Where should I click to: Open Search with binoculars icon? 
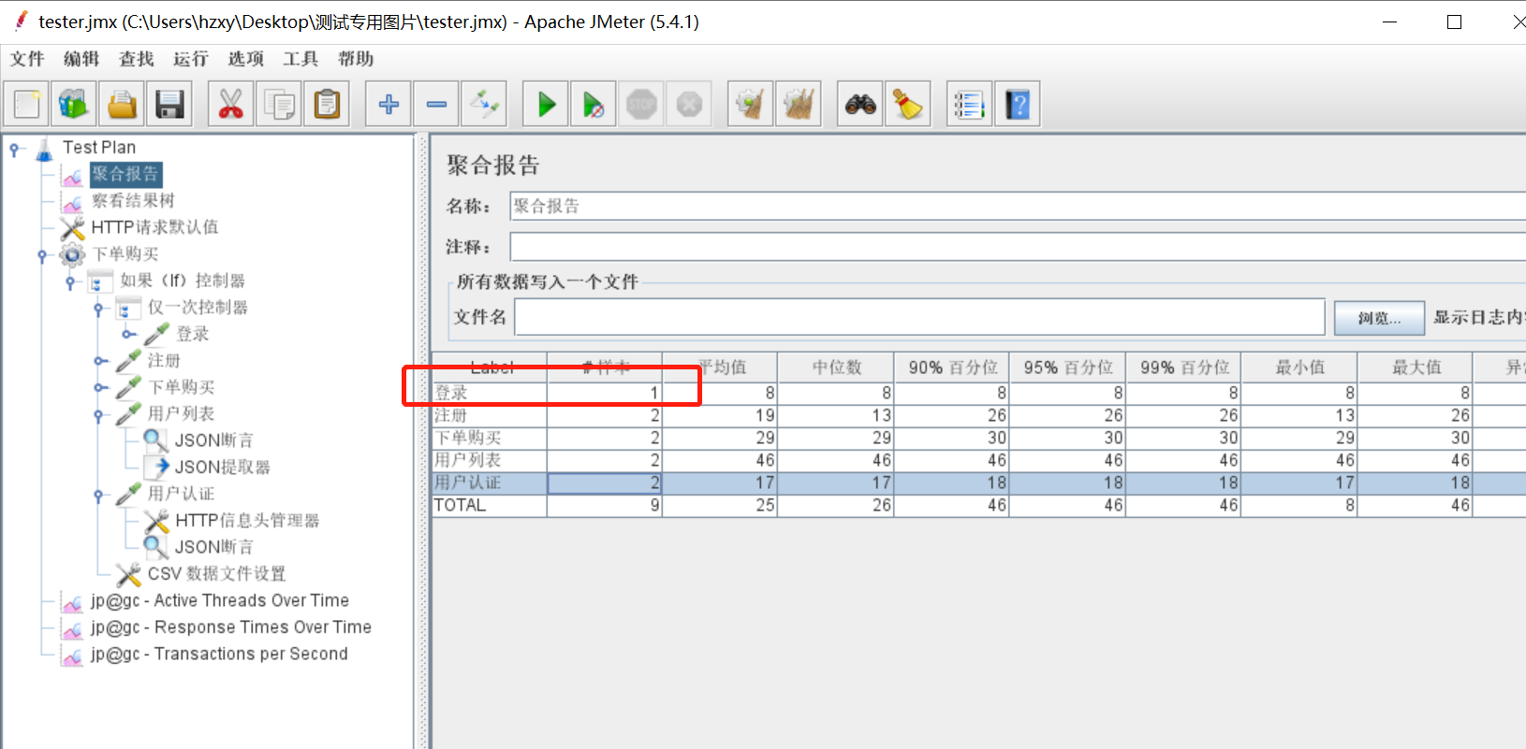pyautogui.click(x=860, y=104)
